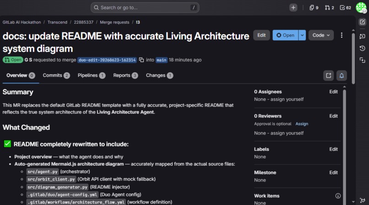Edit the Assignees section
This screenshot has height=205, width=369.
coord(333,92)
